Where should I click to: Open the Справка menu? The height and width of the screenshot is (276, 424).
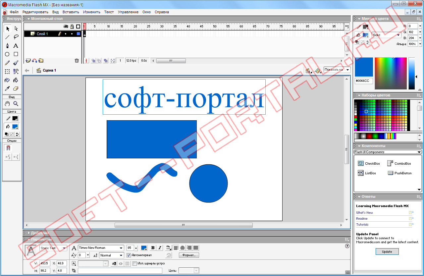(x=162, y=12)
